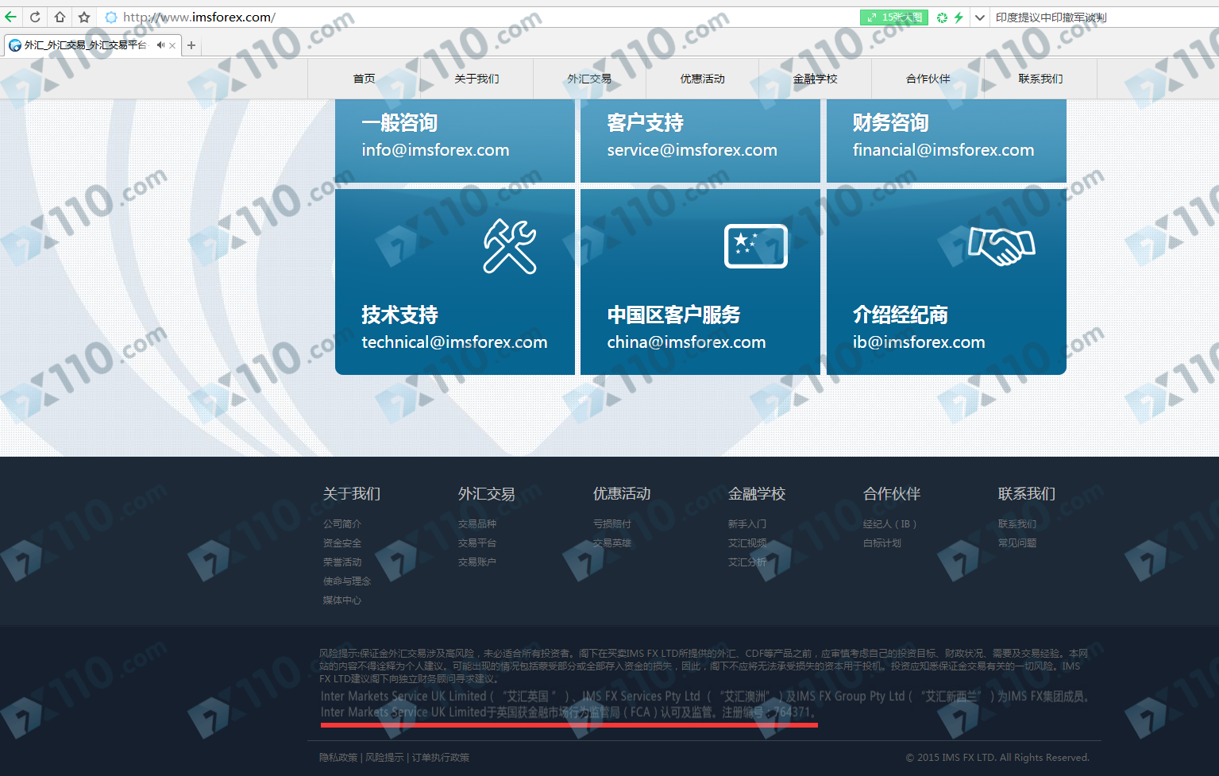The image size is (1219, 776).
Task: Open footer link 交易平台
Action: [x=477, y=543]
